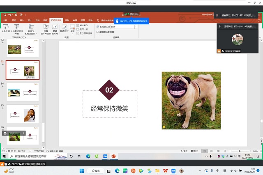
Task: Open the 文件 file menu tab
Action: coord(5,20)
